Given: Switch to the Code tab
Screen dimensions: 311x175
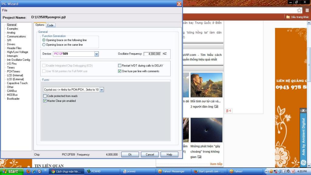Looking at the screenshot, I should pos(50,25).
